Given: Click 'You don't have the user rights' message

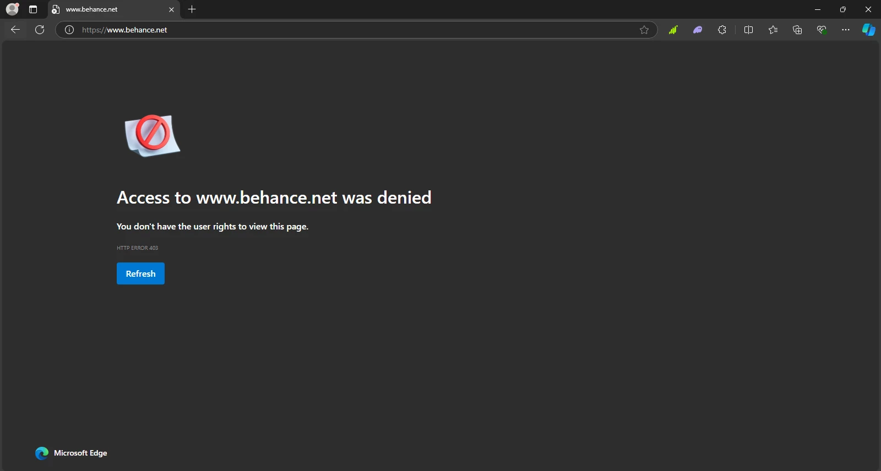Looking at the screenshot, I should 213,226.
